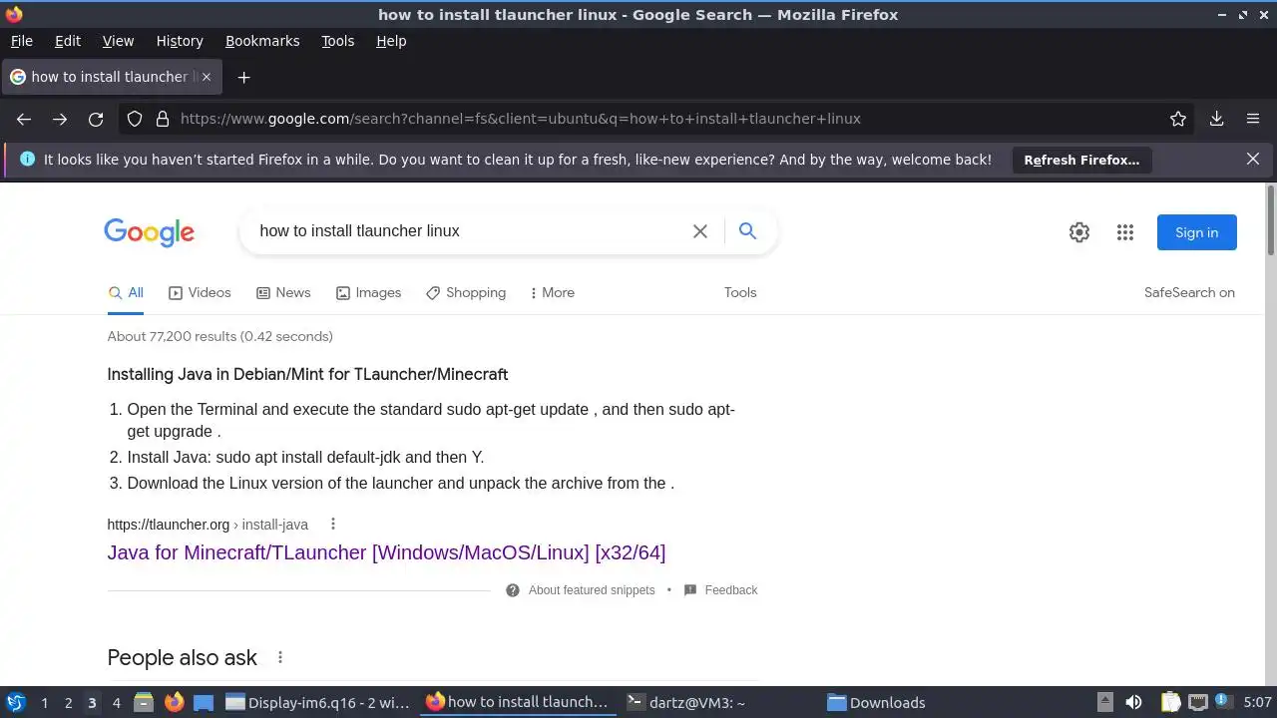Open the View menu
This screenshot has width=1277, height=718.
click(x=118, y=41)
